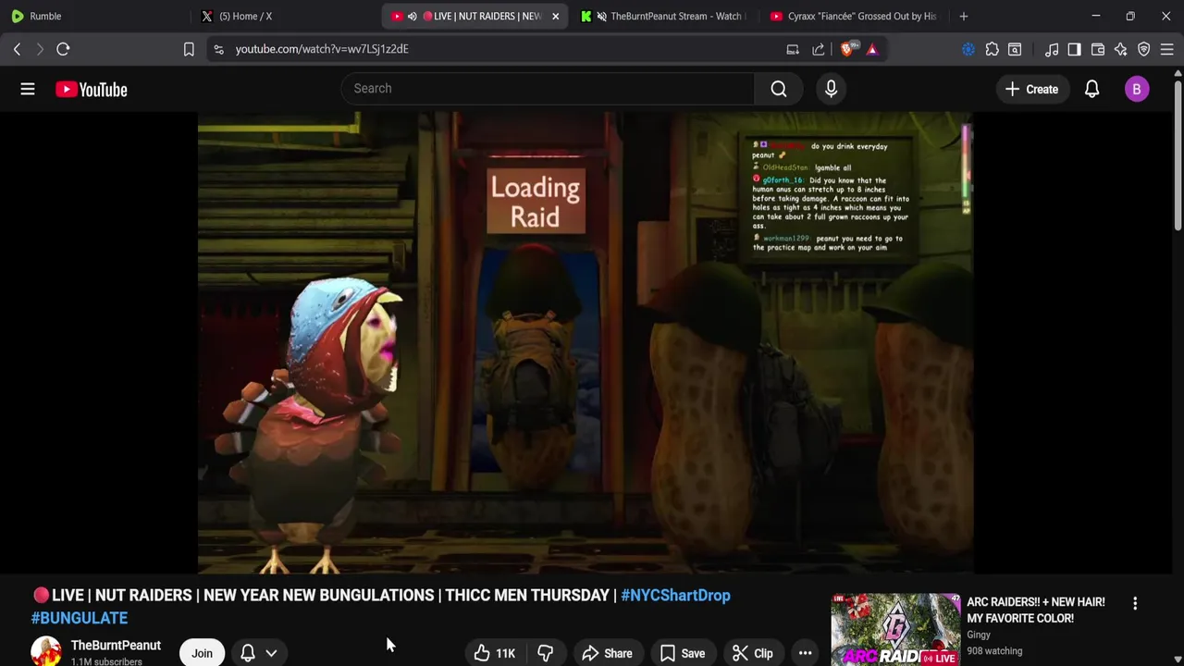
Task: Switch to the Home / X tab
Action: tap(287, 16)
